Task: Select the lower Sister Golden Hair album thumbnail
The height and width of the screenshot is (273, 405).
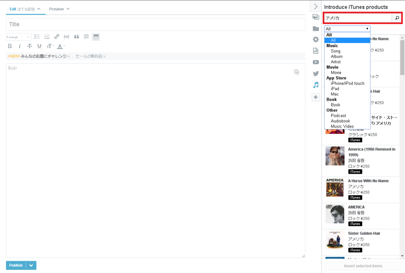Action: (x=335, y=240)
